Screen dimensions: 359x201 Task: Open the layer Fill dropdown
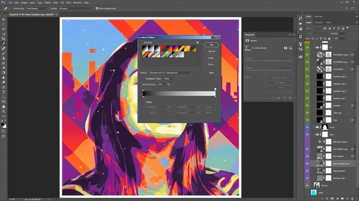point(347,39)
